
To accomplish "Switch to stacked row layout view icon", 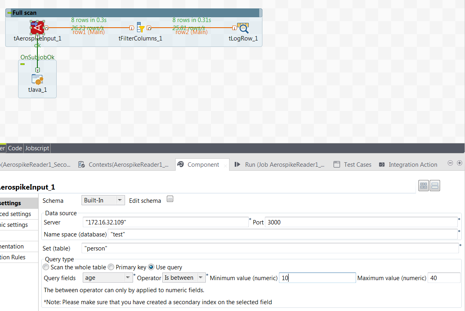I will pos(435,186).
